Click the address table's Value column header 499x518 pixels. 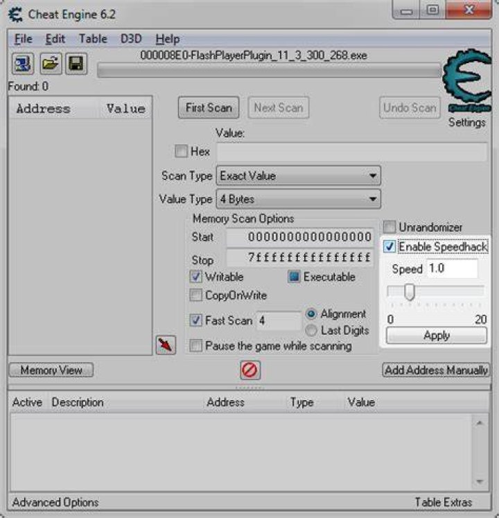pyautogui.click(x=361, y=402)
